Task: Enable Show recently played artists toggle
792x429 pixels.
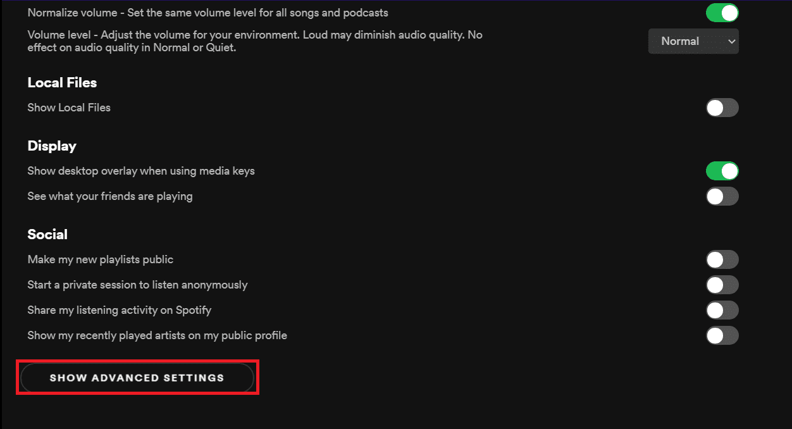Action: pyautogui.click(x=722, y=335)
